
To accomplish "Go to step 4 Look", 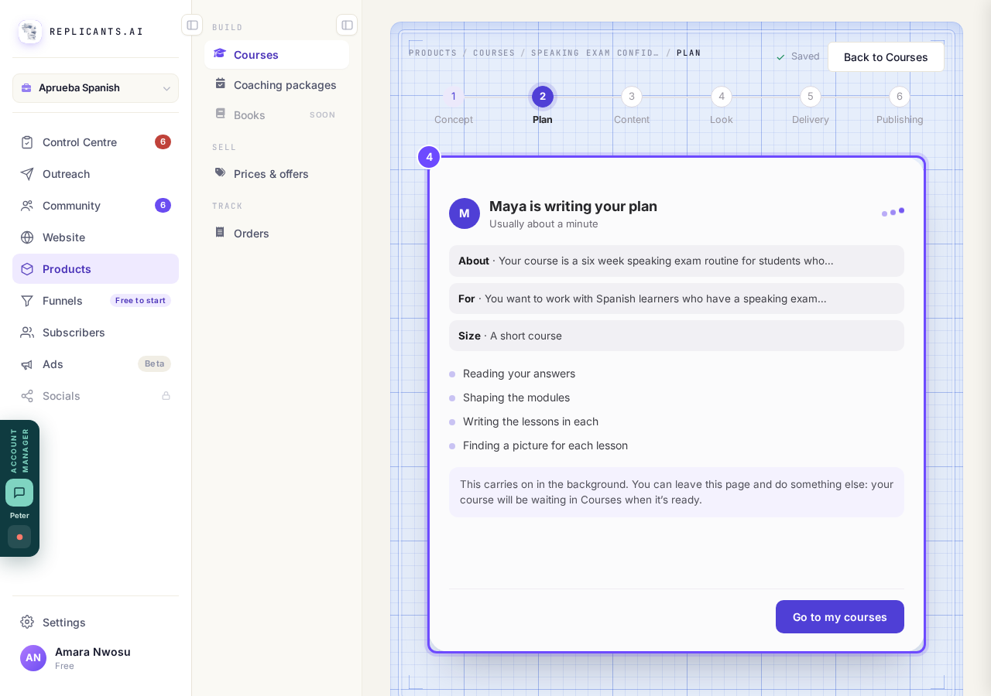I will click(x=722, y=106).
